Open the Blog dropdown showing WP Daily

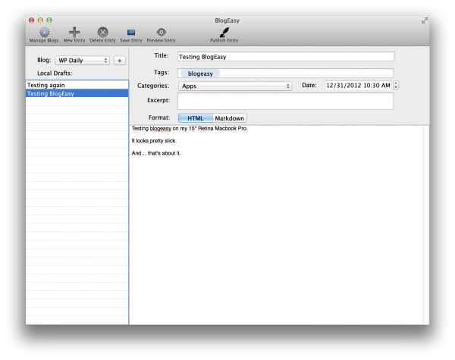[x=83, y=61]
